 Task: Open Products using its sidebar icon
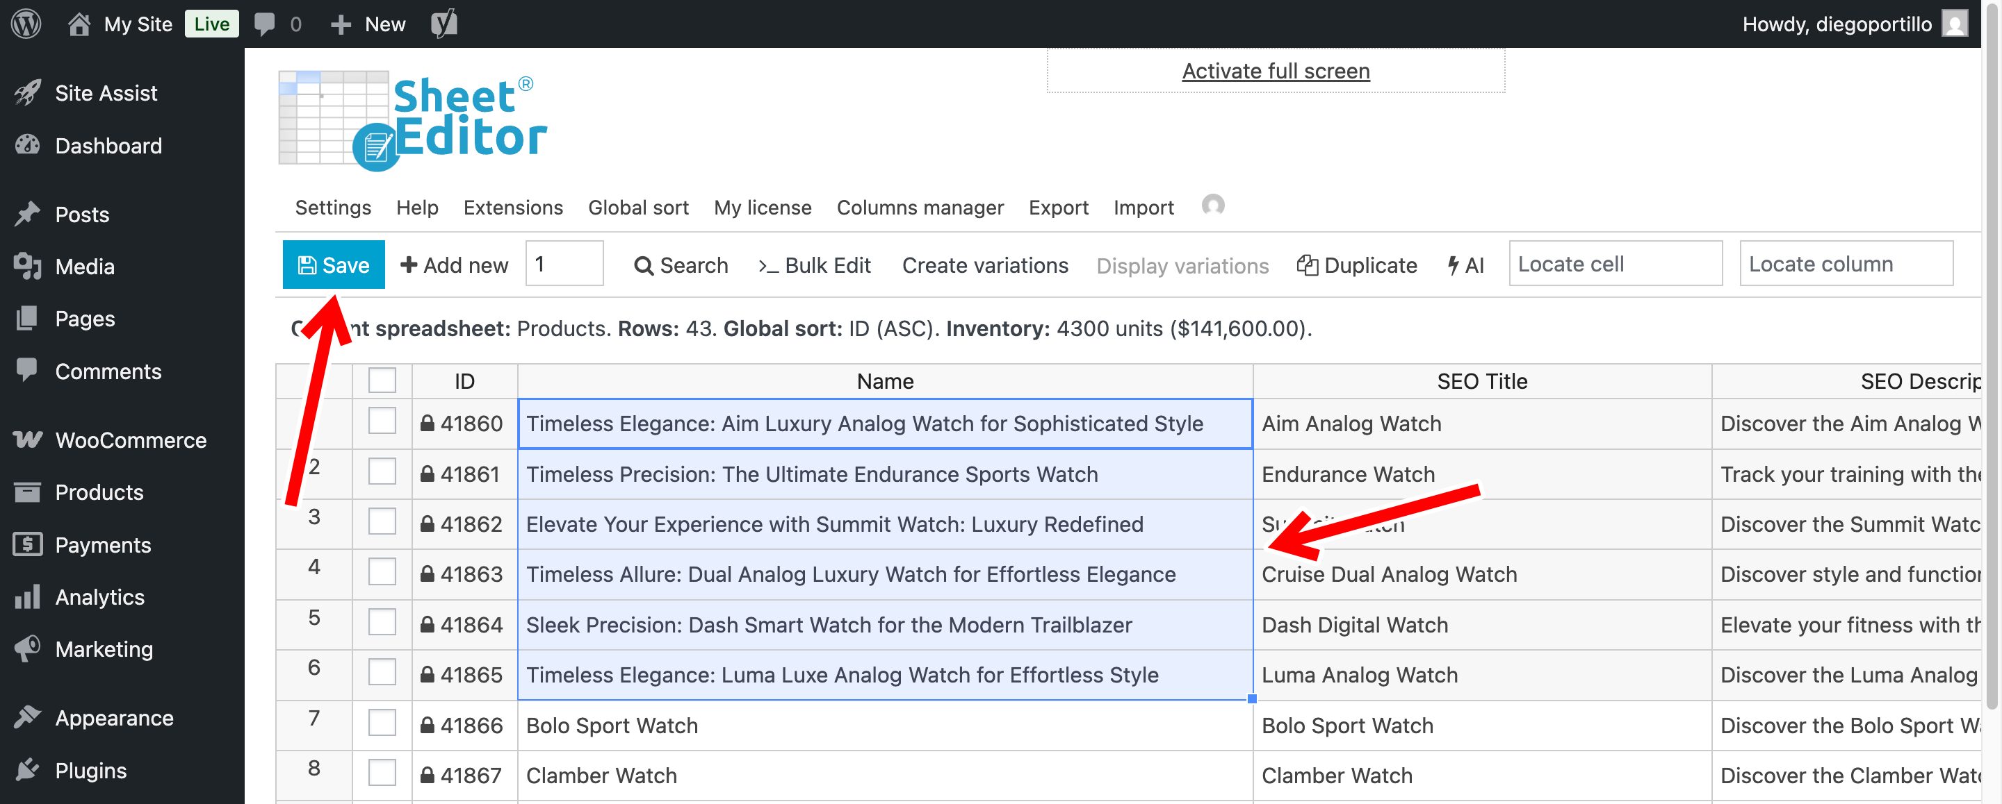tap(27, 492)
